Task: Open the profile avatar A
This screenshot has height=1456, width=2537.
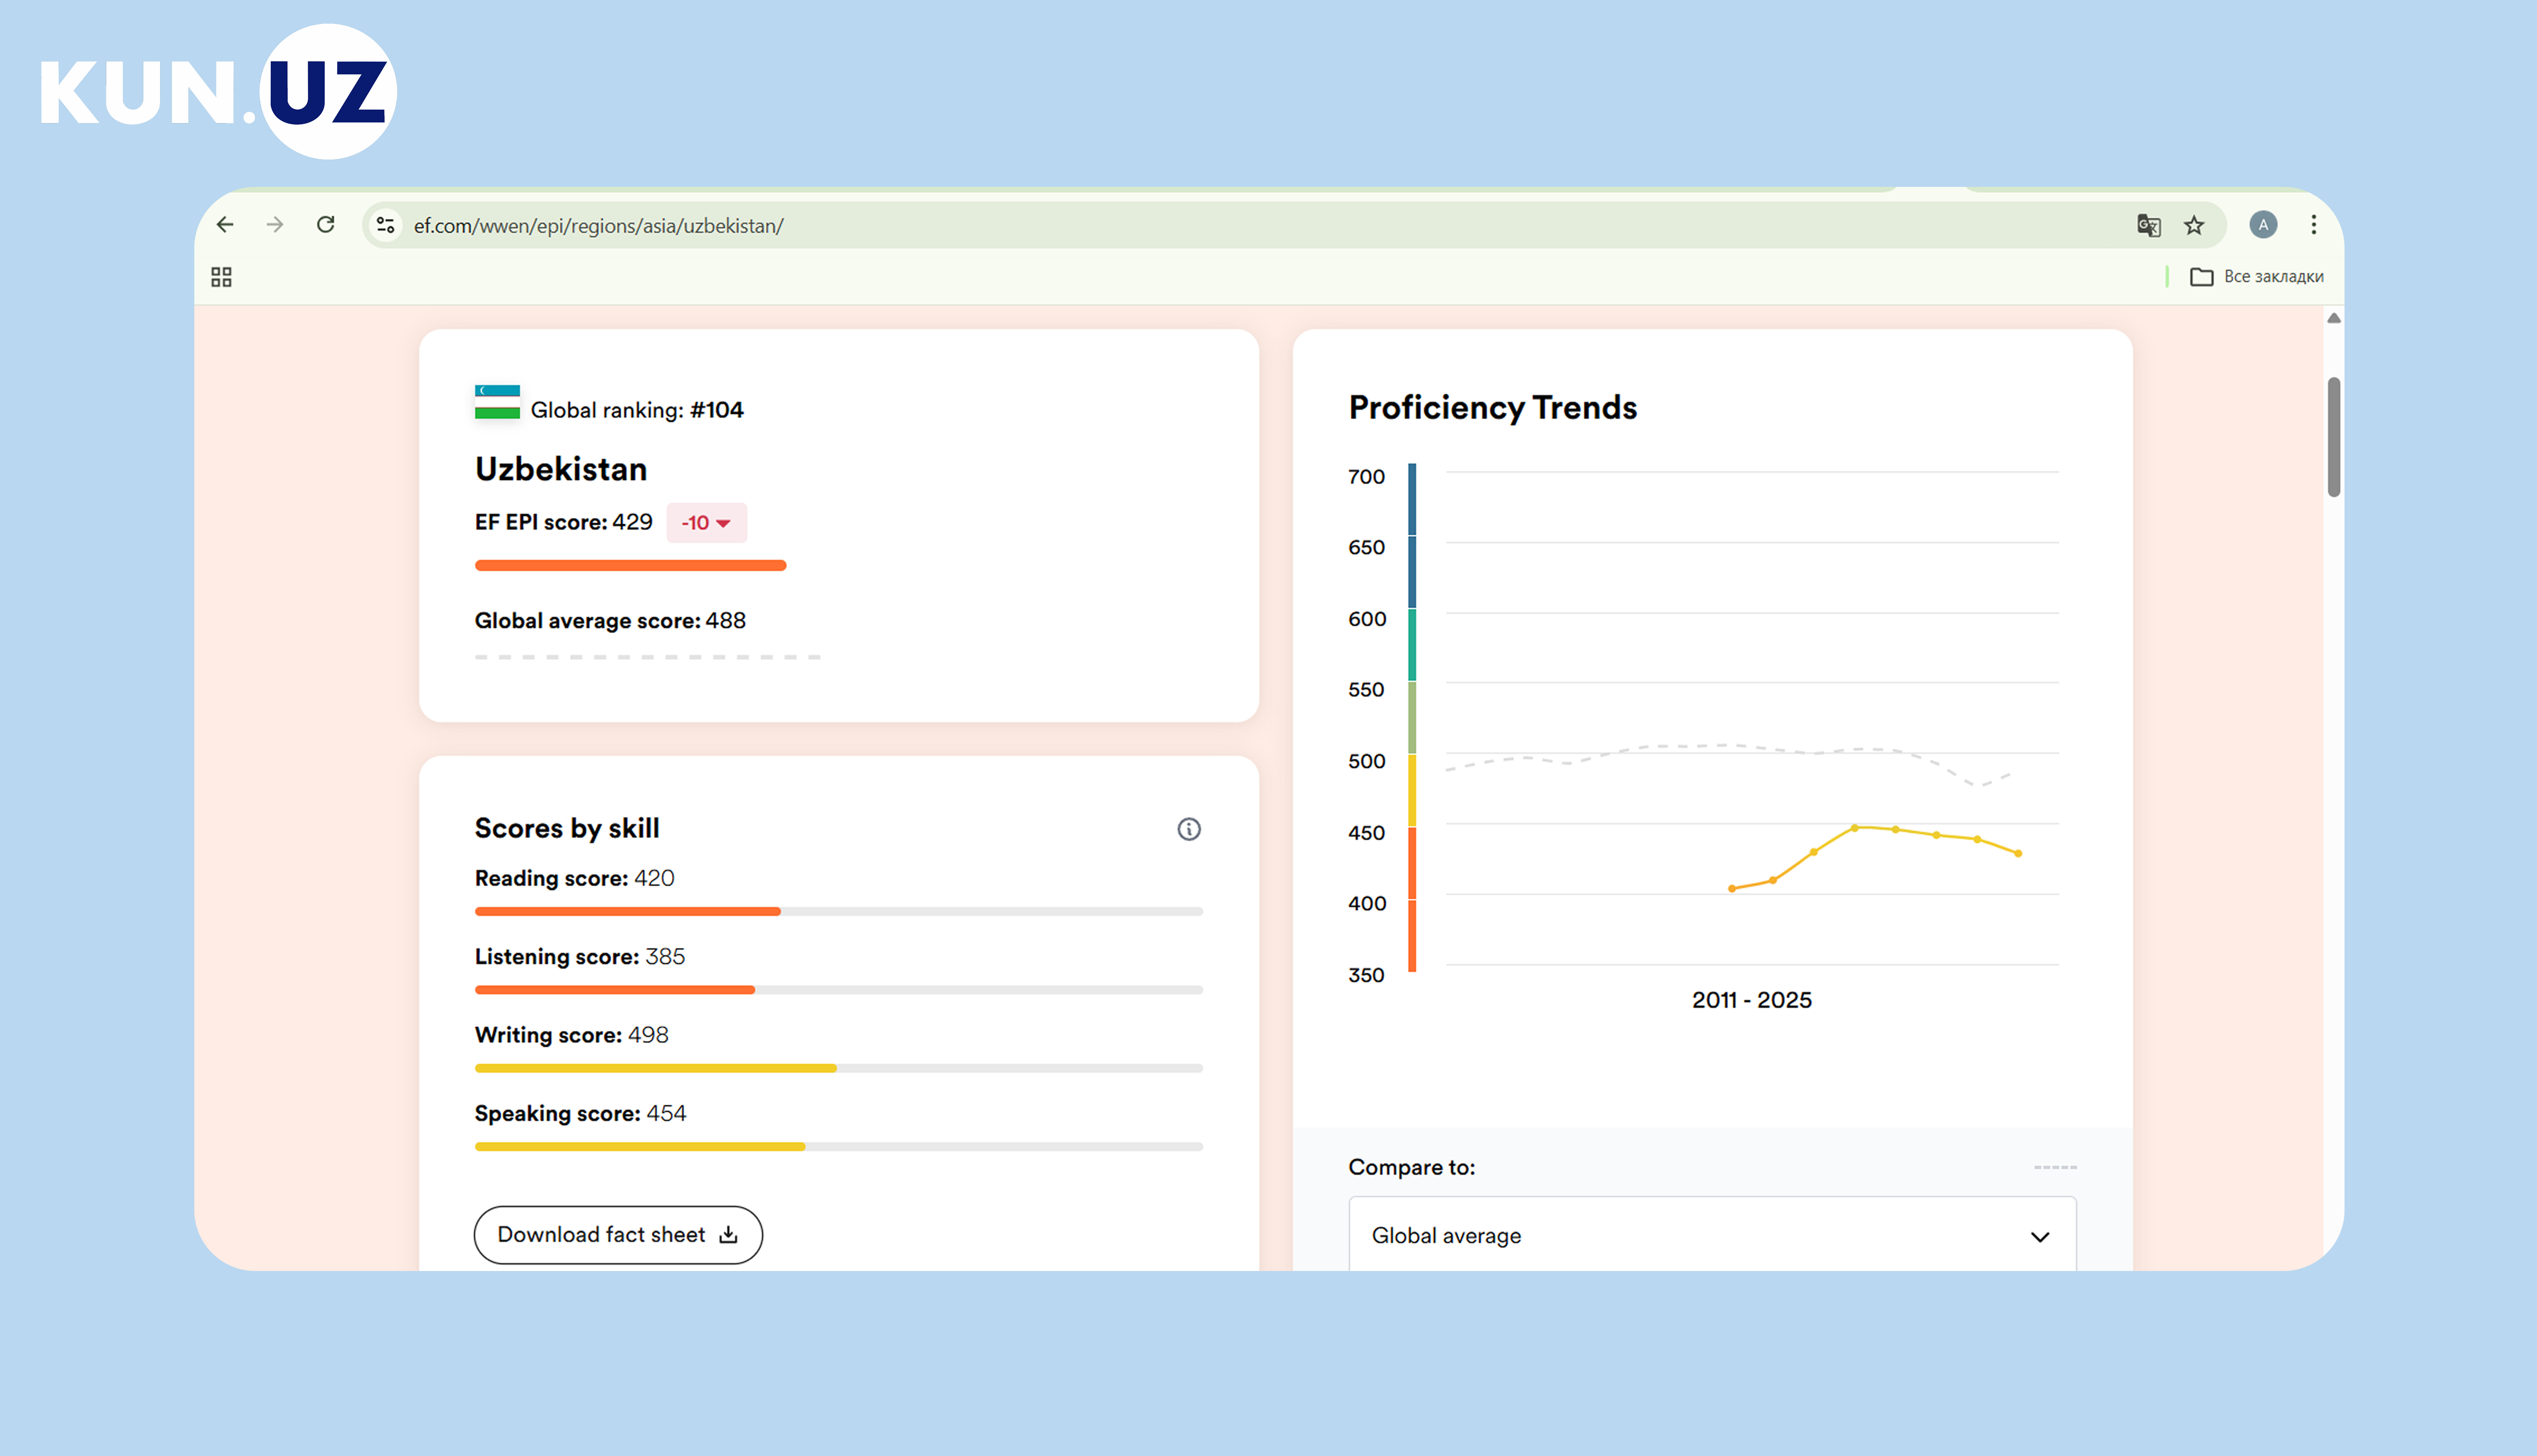Action: (x=2263, y=225)
